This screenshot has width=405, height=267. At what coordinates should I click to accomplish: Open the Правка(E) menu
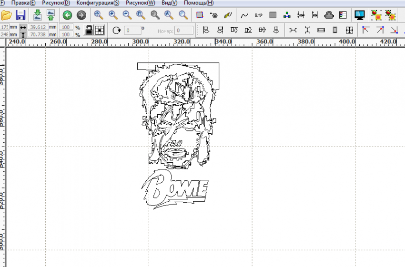click(23, 3)
